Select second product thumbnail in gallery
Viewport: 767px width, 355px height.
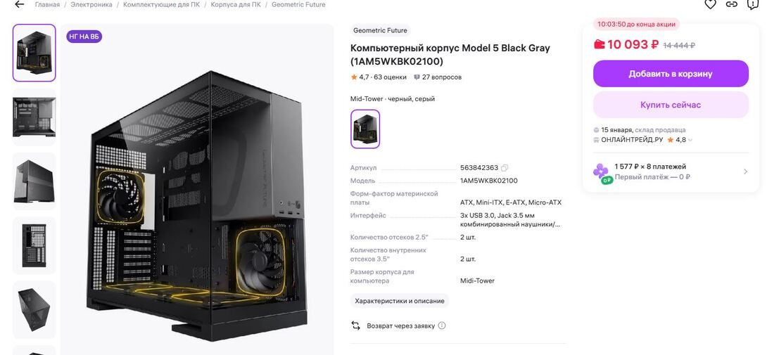(34, 117)
